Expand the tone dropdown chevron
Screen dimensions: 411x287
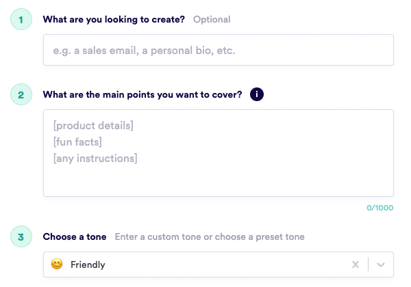coord(381,264)
